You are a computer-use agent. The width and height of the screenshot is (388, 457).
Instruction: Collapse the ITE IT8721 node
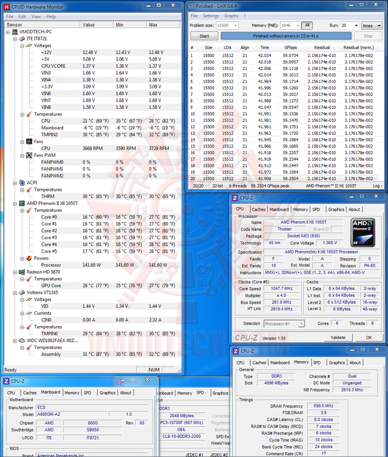pos(15,39)
